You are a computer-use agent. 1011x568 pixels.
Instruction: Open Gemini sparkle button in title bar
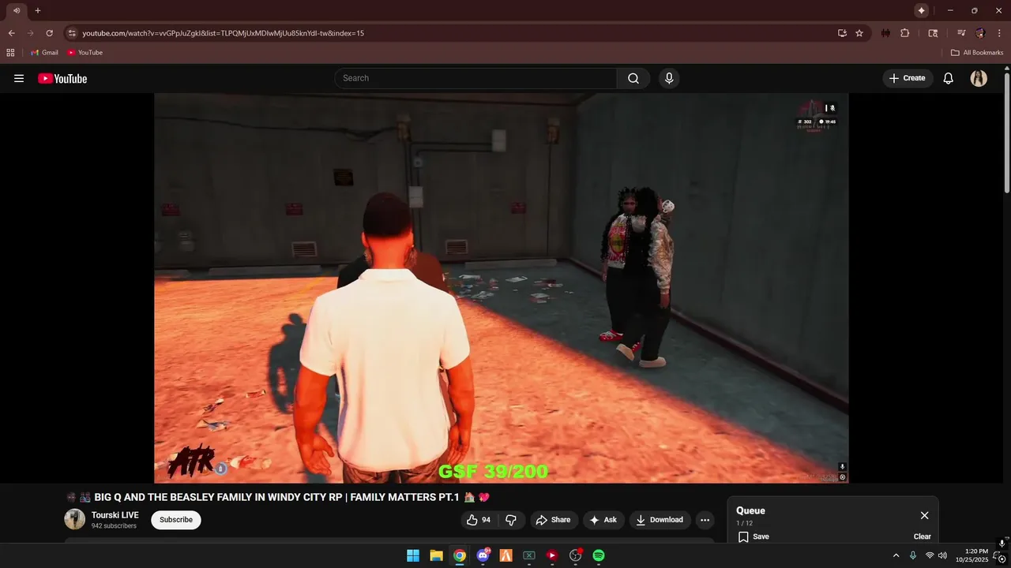tap(921, 10)
